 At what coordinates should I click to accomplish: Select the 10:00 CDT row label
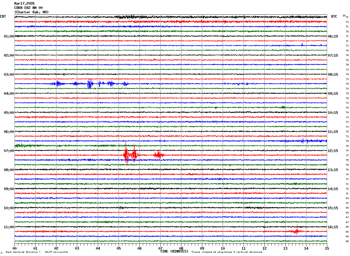9,208
